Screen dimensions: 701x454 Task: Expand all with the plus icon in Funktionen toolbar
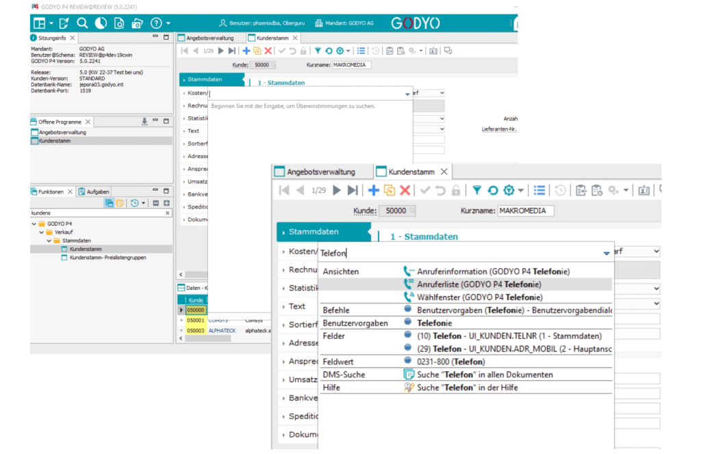(166, 203)
